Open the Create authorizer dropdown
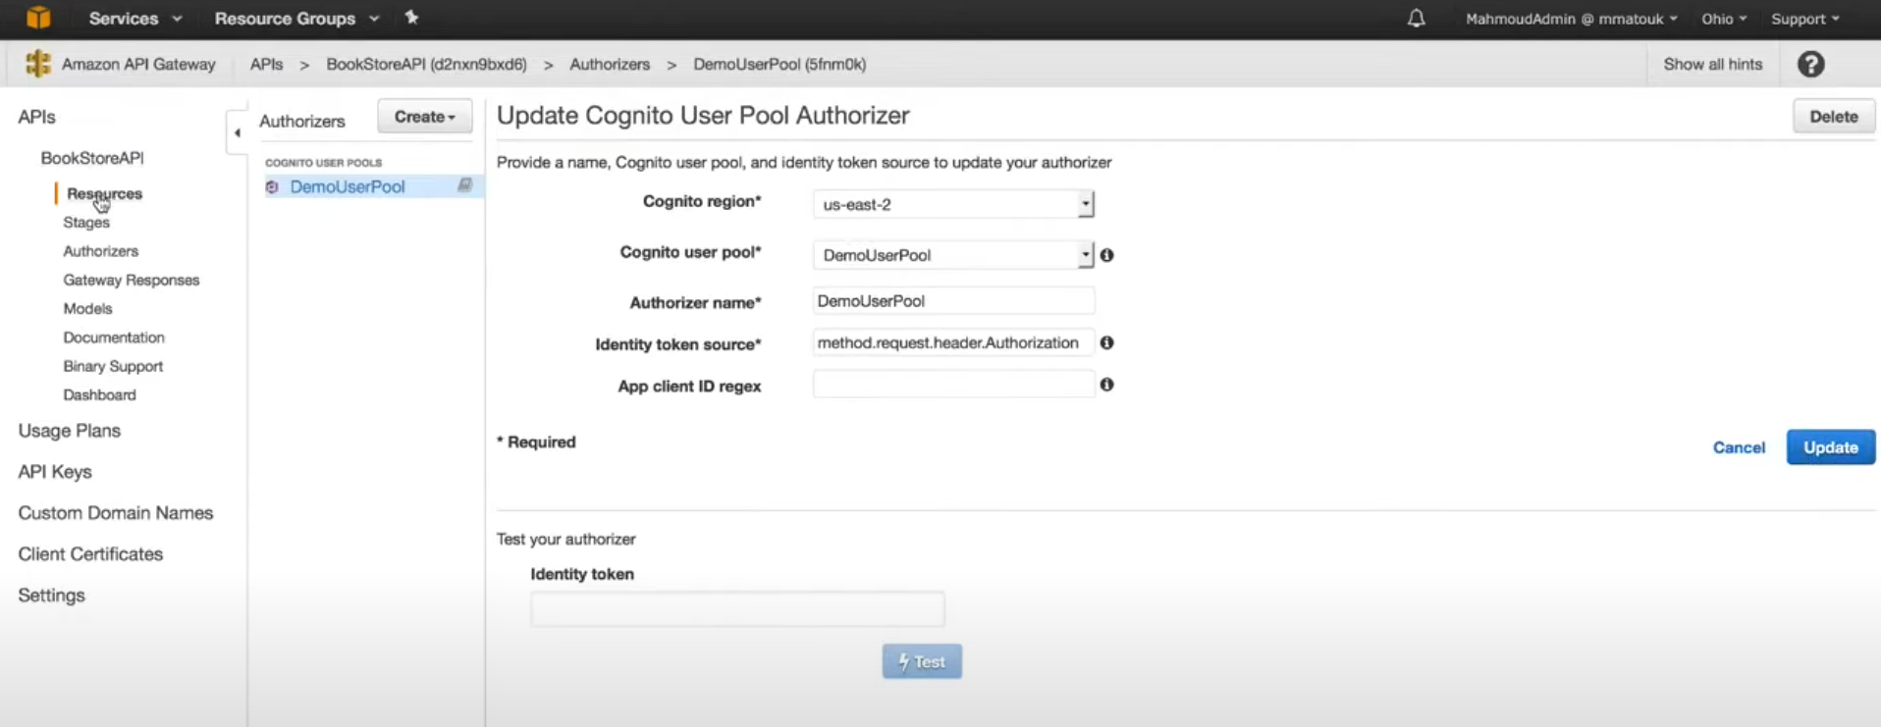The height and width of the screenshot is (727, 1881). click(x=424, y=117)
